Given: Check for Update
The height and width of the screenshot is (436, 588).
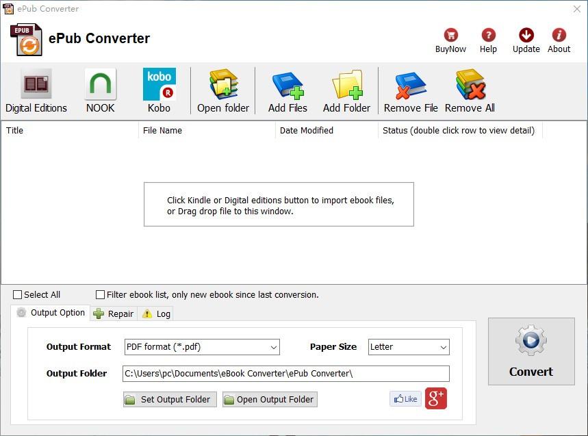Looking at the screenshot, I should pyautogui.click(x=526, y=40).
